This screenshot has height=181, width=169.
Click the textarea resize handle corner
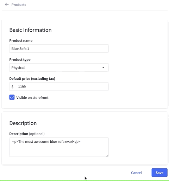pos(107,156)
